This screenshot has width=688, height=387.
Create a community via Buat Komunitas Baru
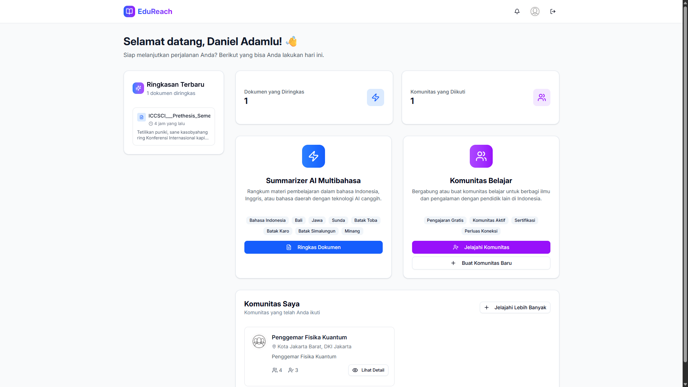pos(481,263)
